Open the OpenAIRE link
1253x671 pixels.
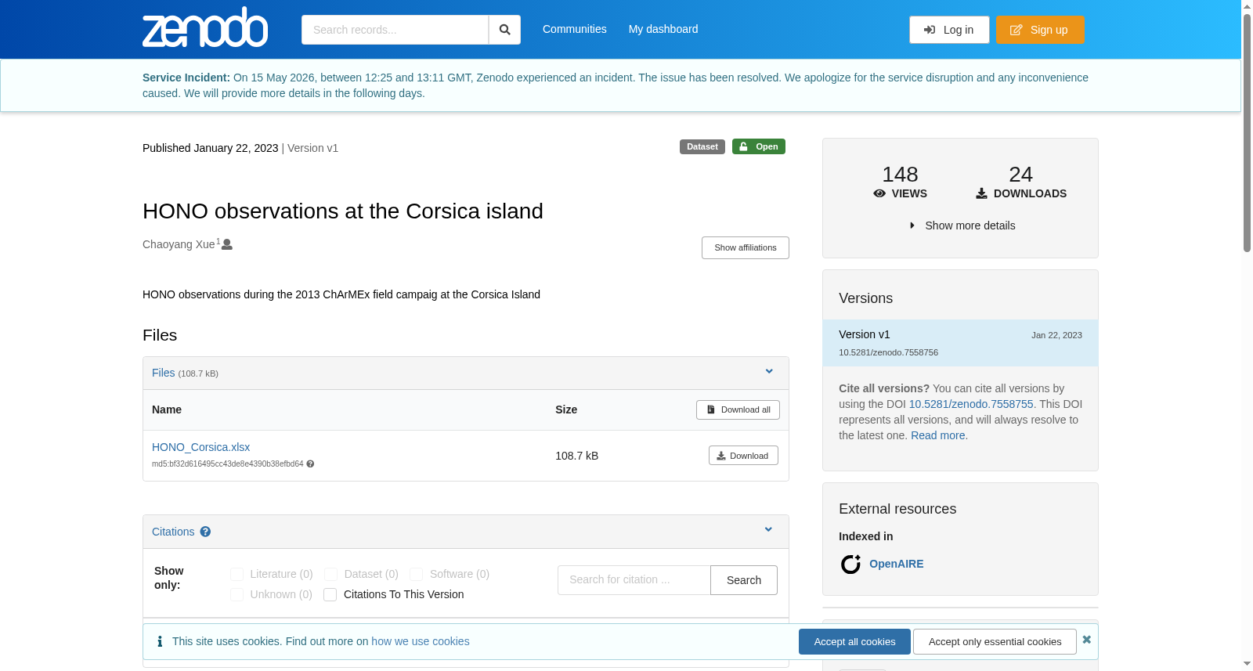tap(896, 564)
